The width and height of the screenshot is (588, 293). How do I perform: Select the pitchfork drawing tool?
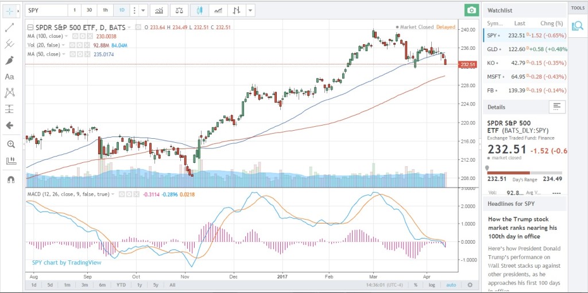point(10,44)
